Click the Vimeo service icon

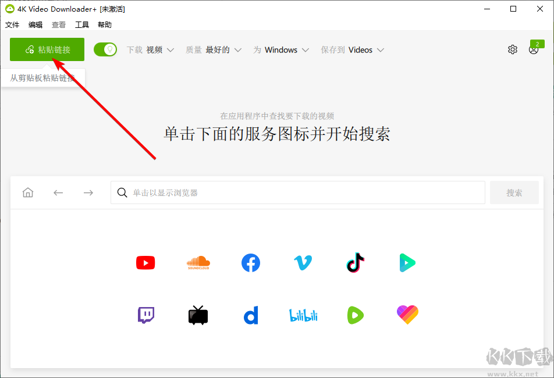coord(303,263)
